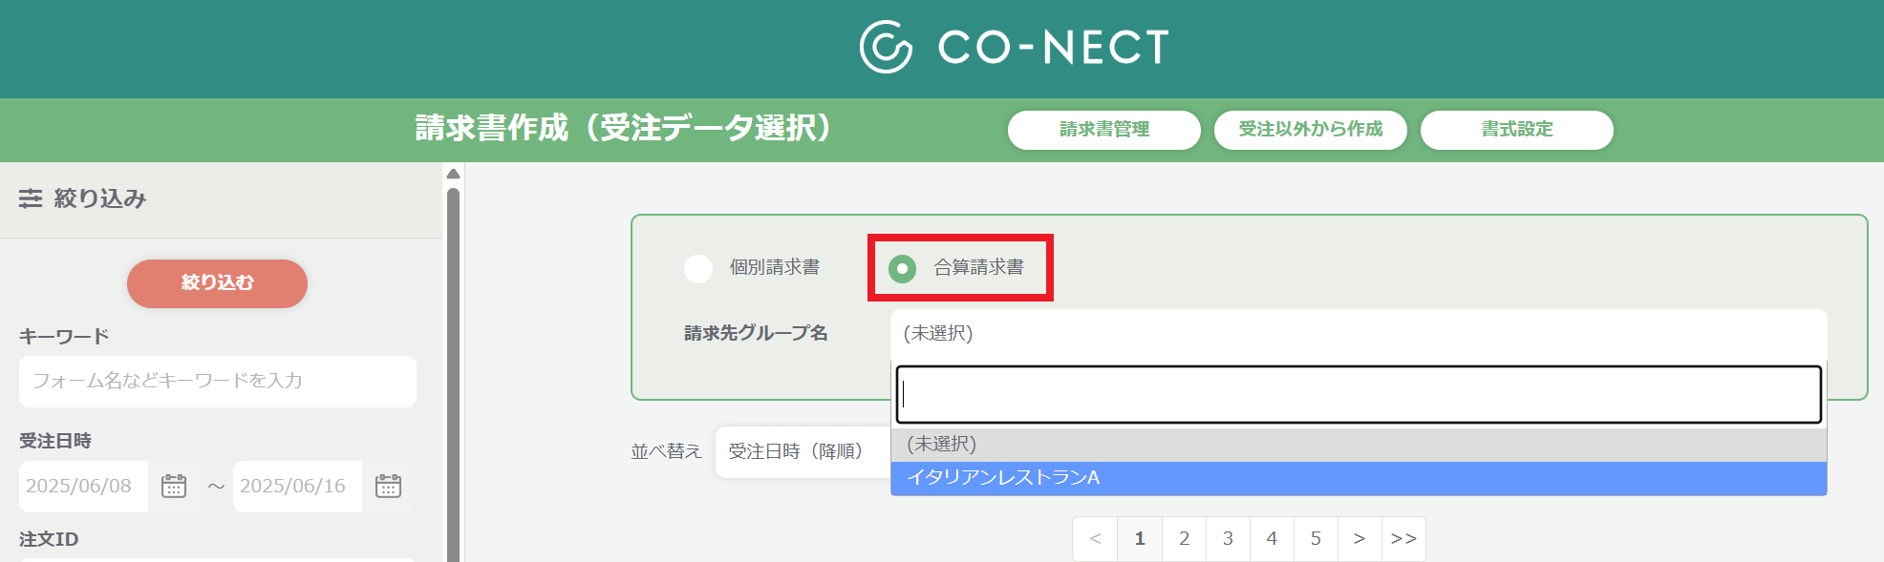Click the sidebar vertical scrollbar
Image resolution: width=1884 pixels, height=562 pixels.
453,374
